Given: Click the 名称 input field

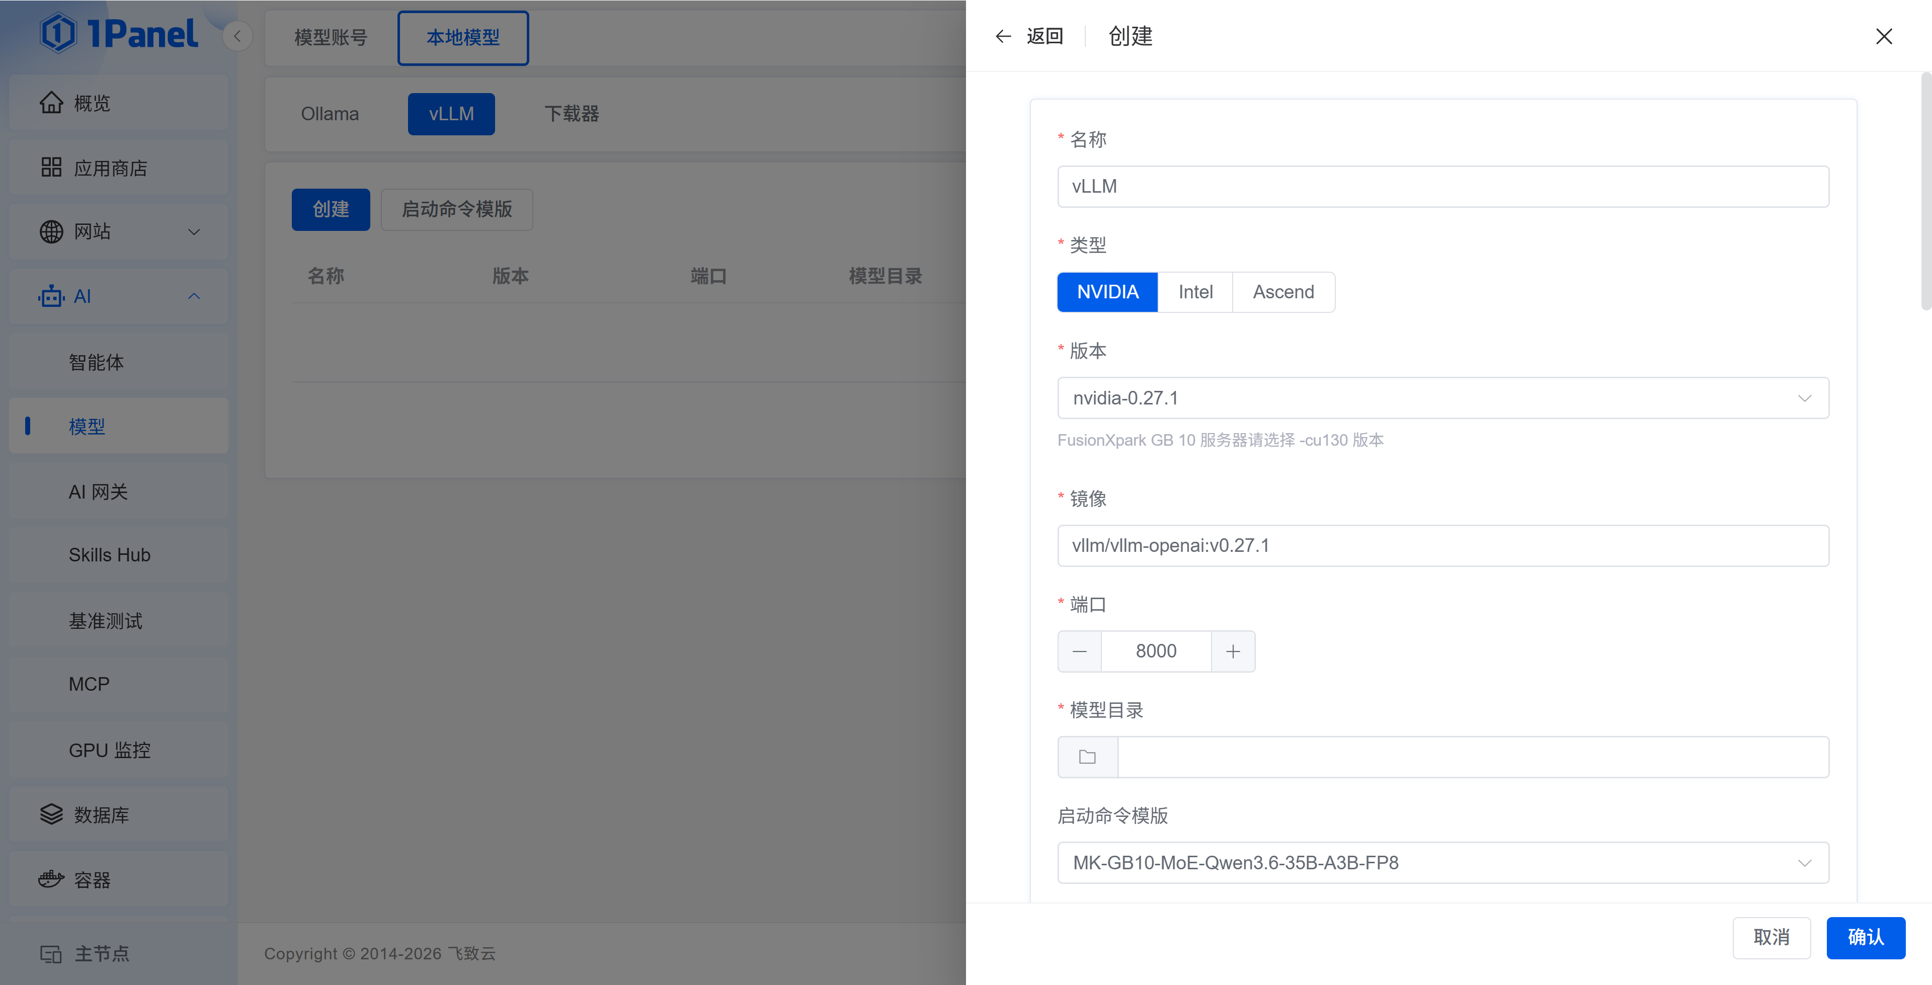Looking at the screenshot, I should pos(1443,187).
